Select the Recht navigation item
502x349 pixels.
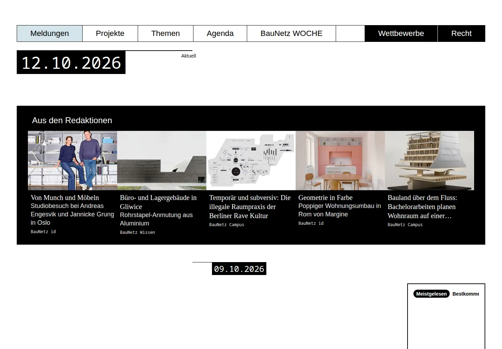pyautogui.click(x=461, y=34)
